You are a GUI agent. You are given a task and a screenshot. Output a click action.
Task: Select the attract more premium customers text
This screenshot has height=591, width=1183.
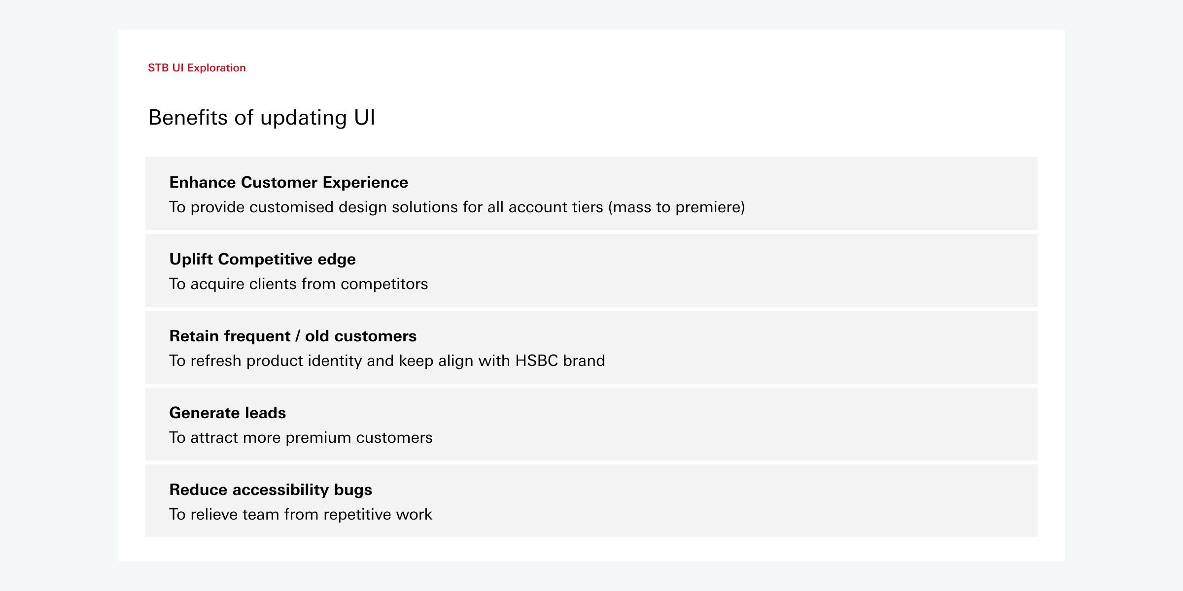point(301,438)
